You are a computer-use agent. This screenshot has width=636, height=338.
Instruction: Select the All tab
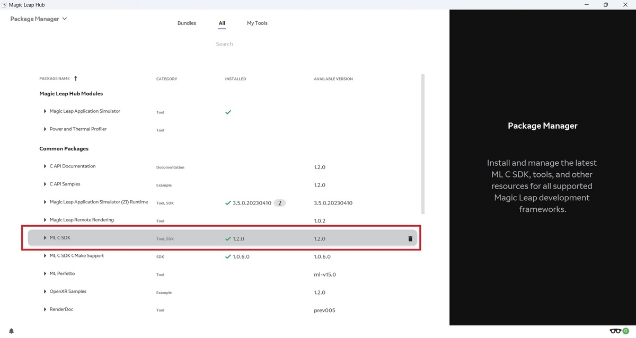[222, 23]
